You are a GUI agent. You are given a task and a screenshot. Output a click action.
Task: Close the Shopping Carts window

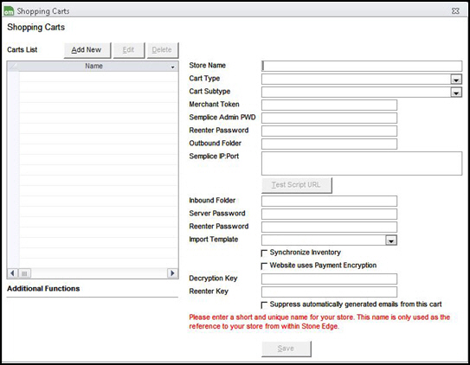(455, 11)
